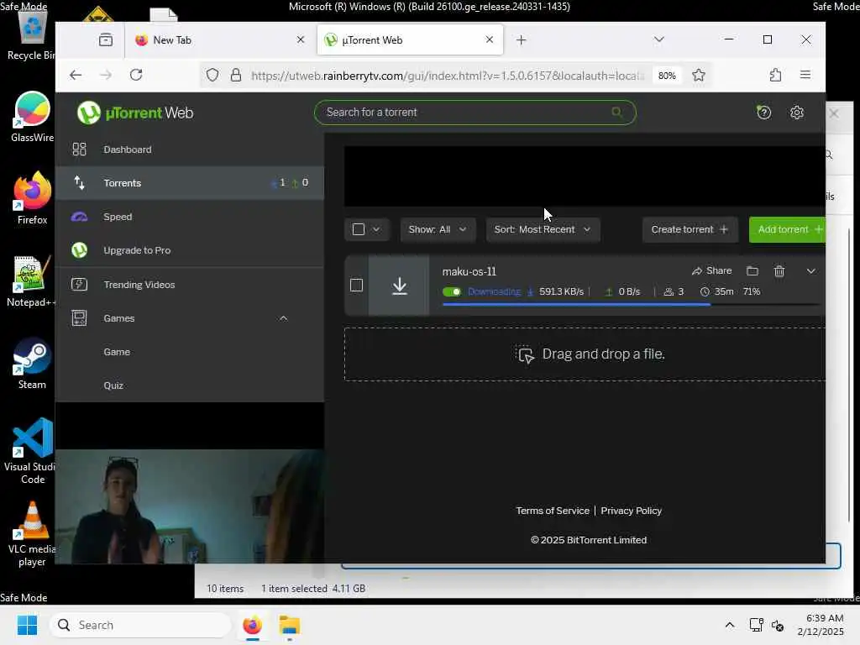Click the Windows Start button
860x645 pixels.
tap(27, 625)
